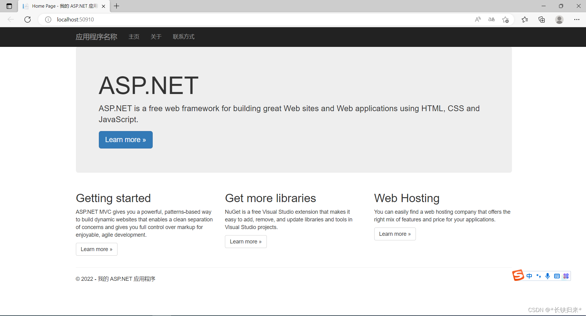Open site information via the info icon
The image size is (586, 316).
pyautogui.click(x=48, y=19)
